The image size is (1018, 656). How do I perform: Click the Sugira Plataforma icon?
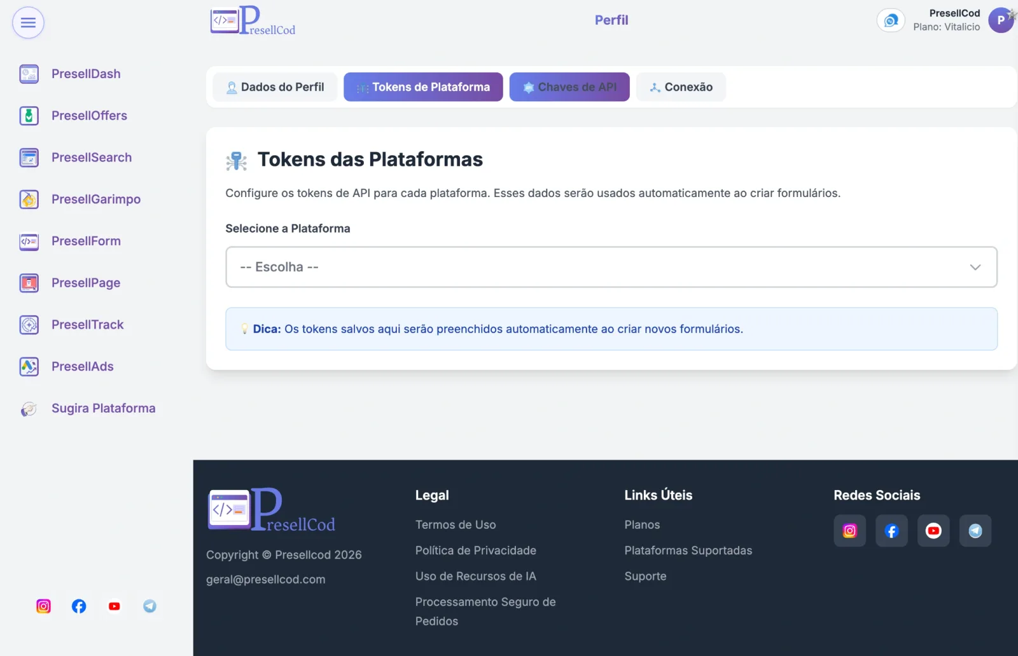tap(29, 409)
